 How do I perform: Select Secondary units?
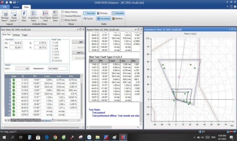pos(104,18)
